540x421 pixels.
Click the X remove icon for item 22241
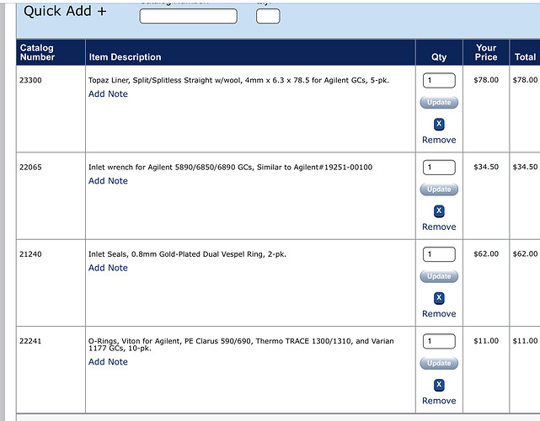[439, 385]
